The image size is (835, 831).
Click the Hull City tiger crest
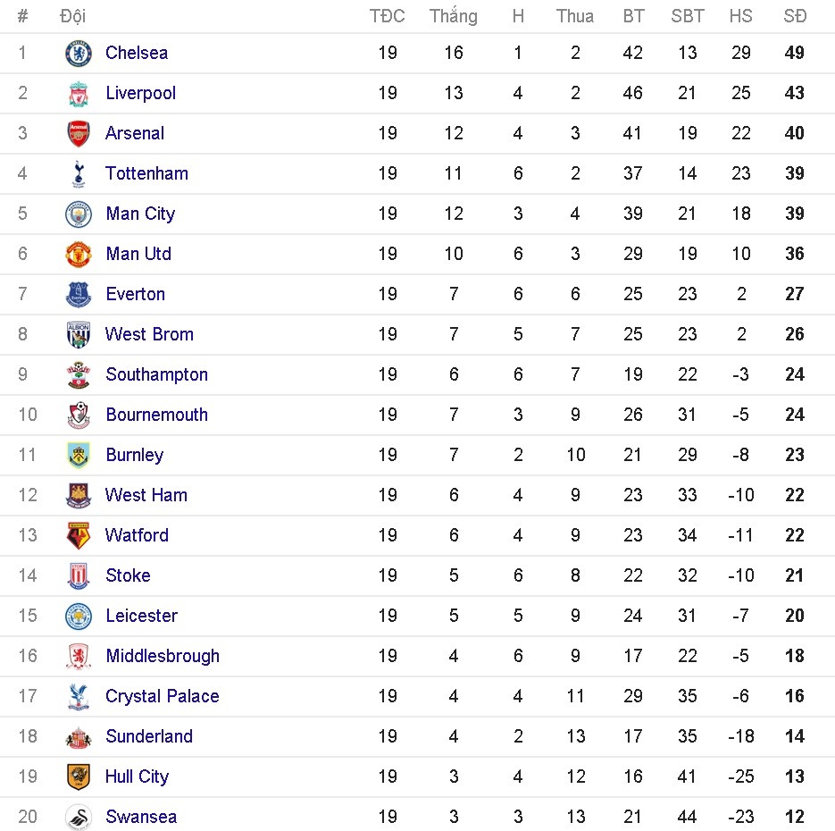click(79, 777)
